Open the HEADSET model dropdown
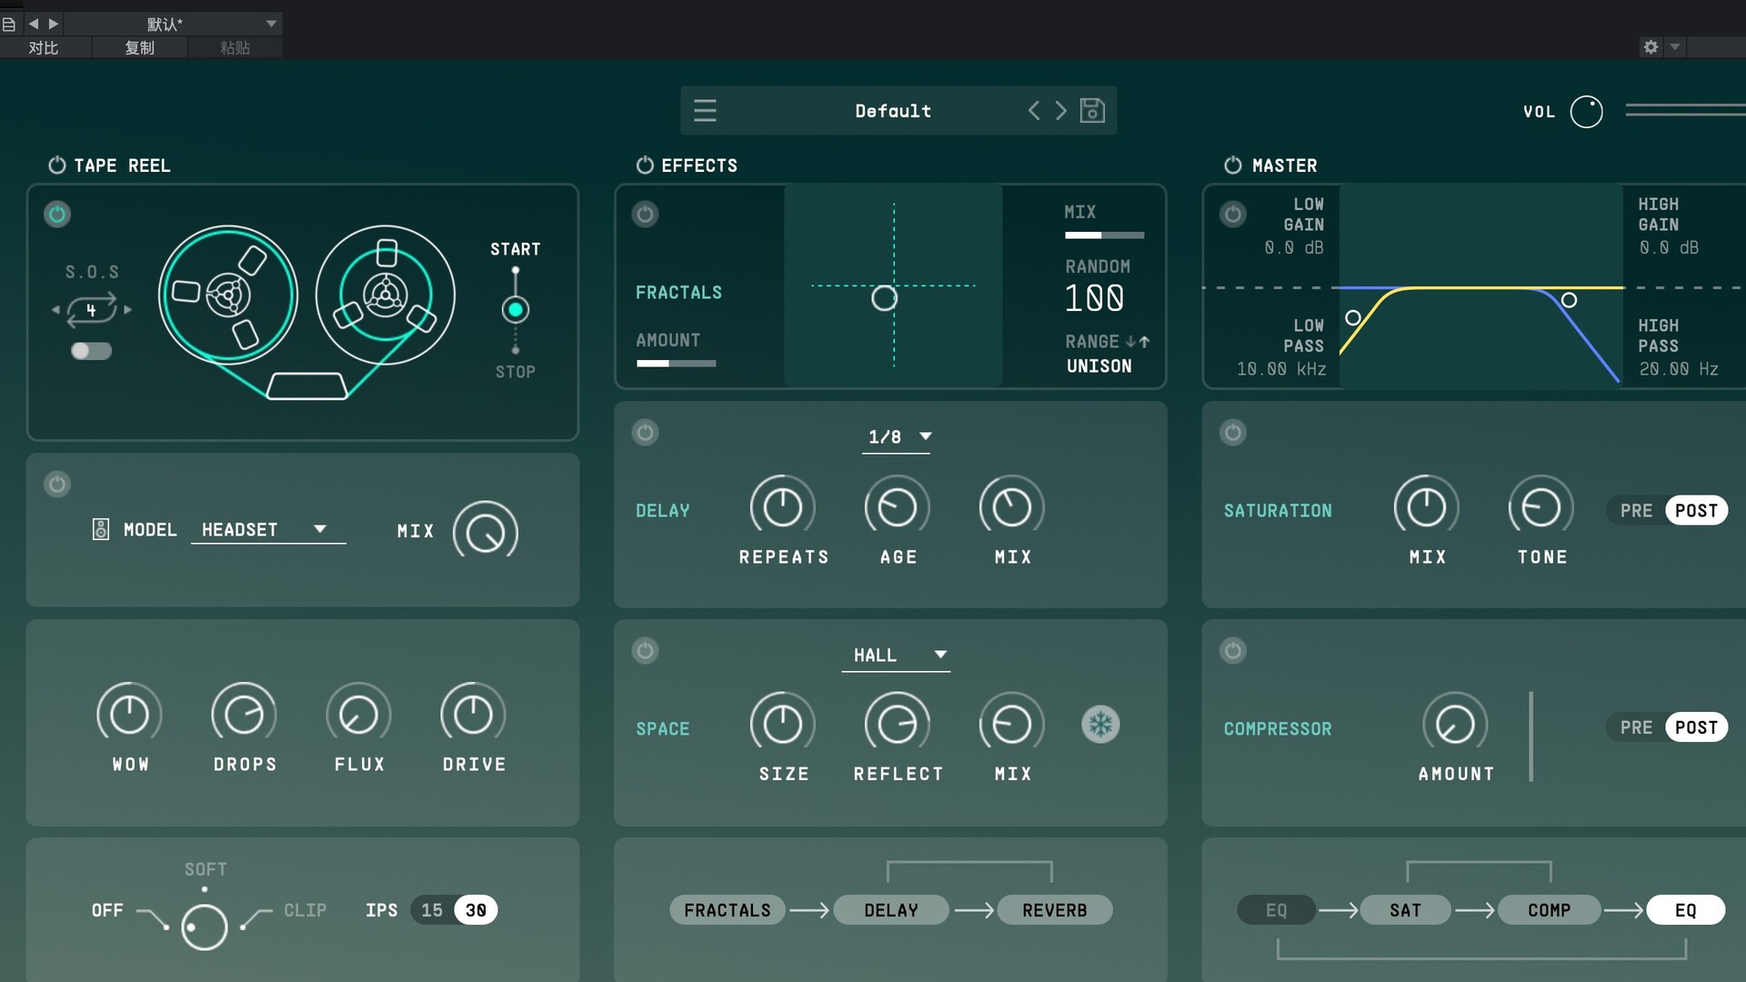The width and height of the screenshot is (1746, 982). 267,530
